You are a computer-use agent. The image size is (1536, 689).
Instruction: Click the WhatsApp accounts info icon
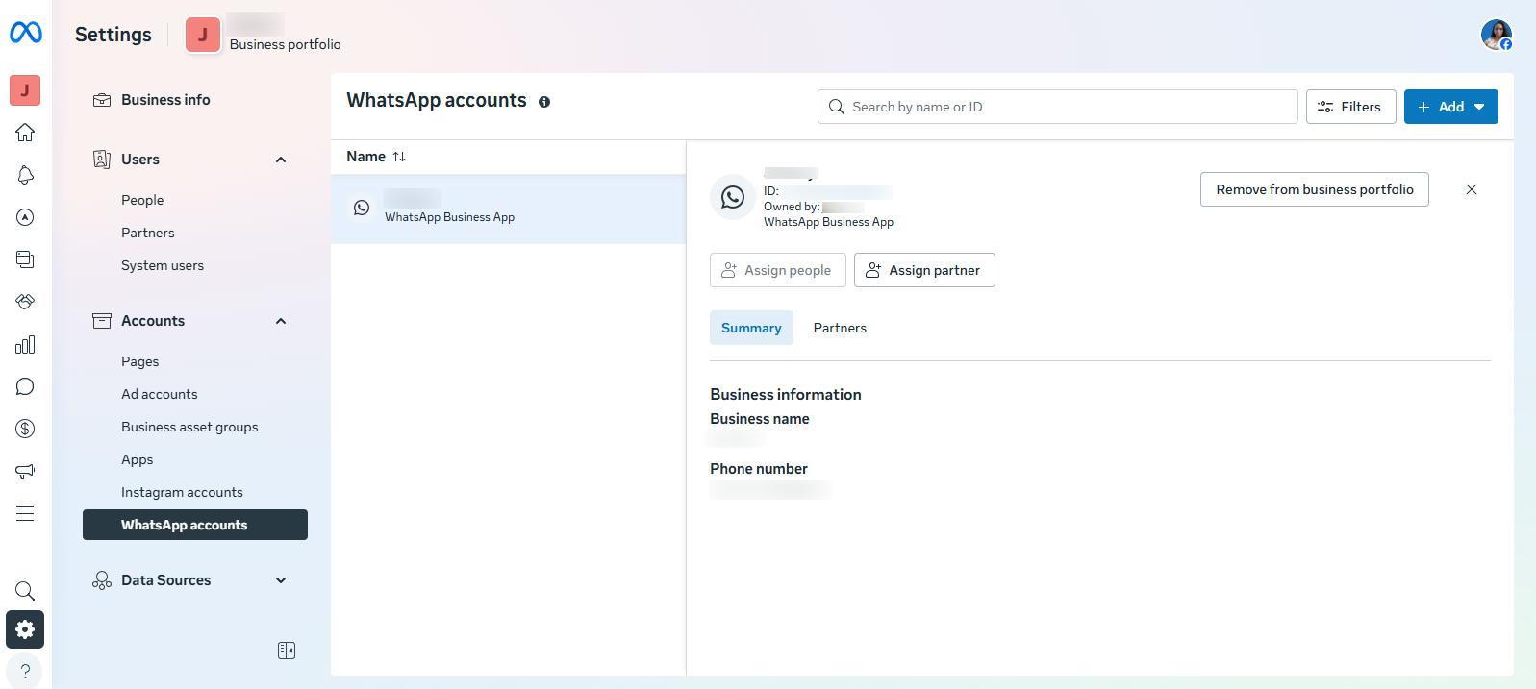tap(544, 102)
